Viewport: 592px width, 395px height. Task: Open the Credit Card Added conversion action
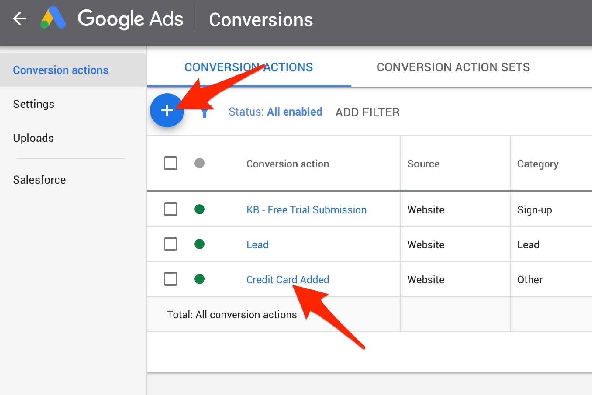[x=288, y=279]
